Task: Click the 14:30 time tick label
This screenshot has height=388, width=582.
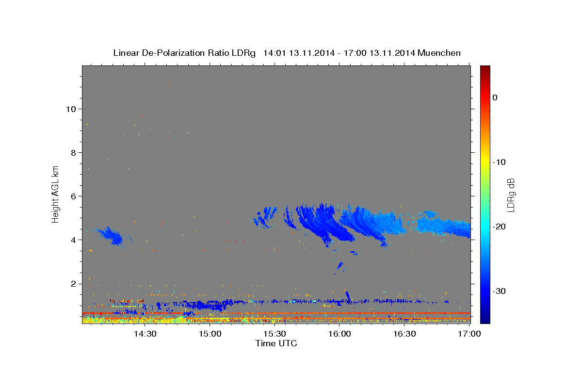Action: [145, 334]
